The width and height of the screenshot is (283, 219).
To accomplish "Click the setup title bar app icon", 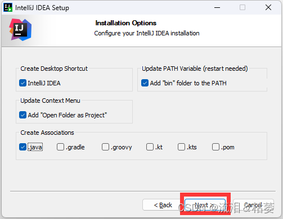I will click(x=8, y=7).
